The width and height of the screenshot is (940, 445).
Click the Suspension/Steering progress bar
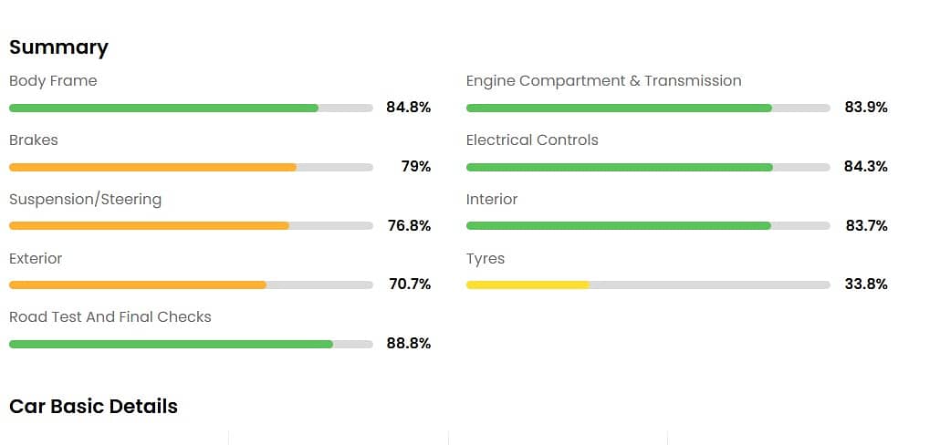click(x=191, y=226)
